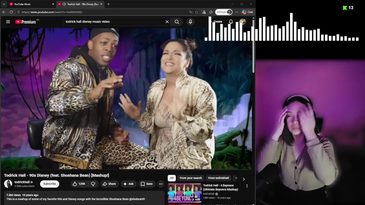Screen dimensions: 365x205
Task: Open a new browser tab
Action: (x=108, y=4)
